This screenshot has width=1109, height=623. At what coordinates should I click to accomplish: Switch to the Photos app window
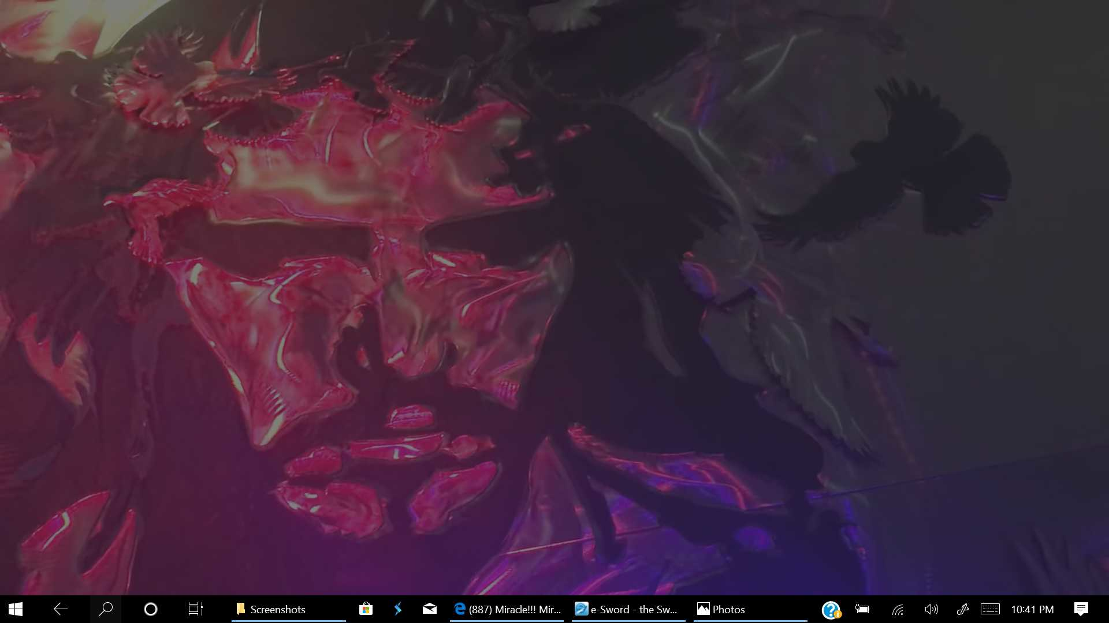[x=750, y=609]
